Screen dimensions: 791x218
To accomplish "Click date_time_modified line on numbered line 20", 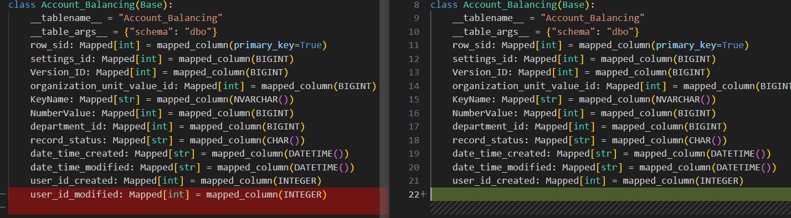I will pyautogui.click(x=614, y=167).
